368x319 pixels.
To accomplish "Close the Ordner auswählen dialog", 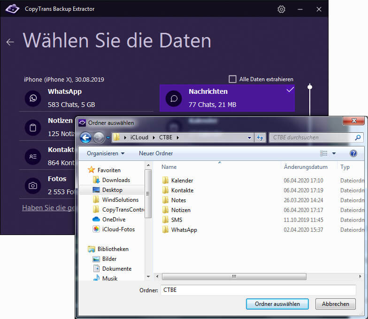I will coord(354,121).
